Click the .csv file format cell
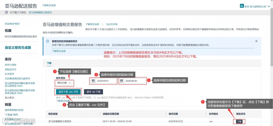Viewport: 273px width, 126px height. coord(211,121)
